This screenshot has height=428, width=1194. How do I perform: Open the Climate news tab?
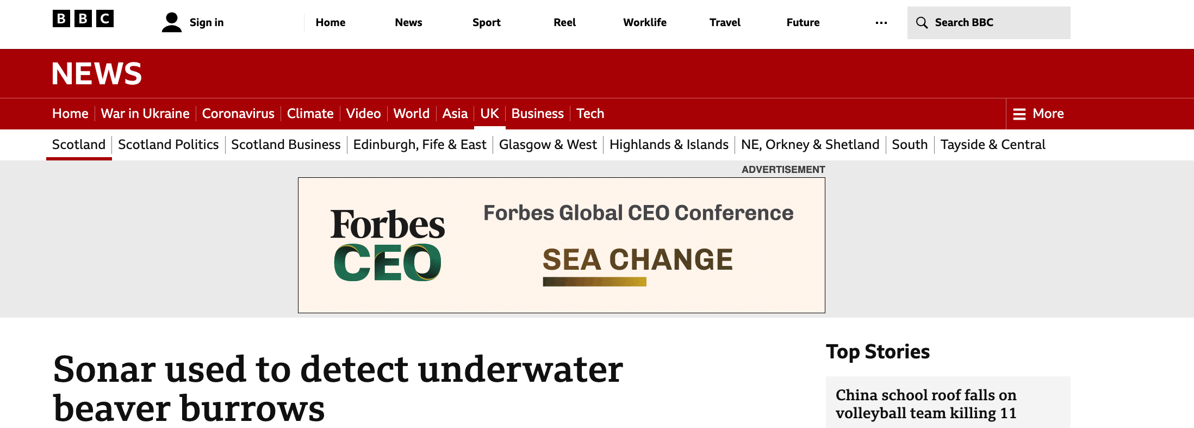[x=310, y=114]
